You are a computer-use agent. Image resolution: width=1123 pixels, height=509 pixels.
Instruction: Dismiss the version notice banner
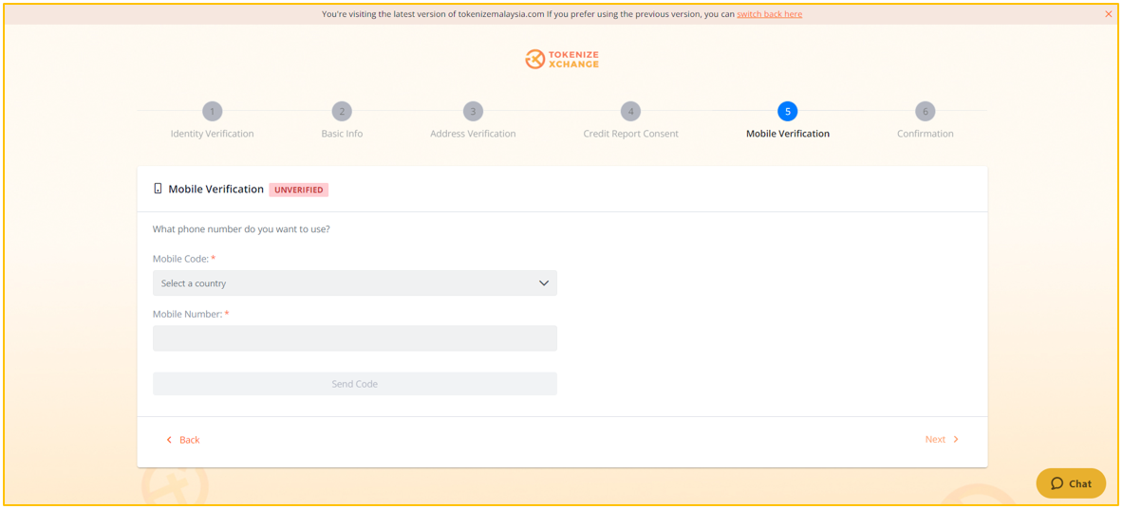(x=1109, y=13)
